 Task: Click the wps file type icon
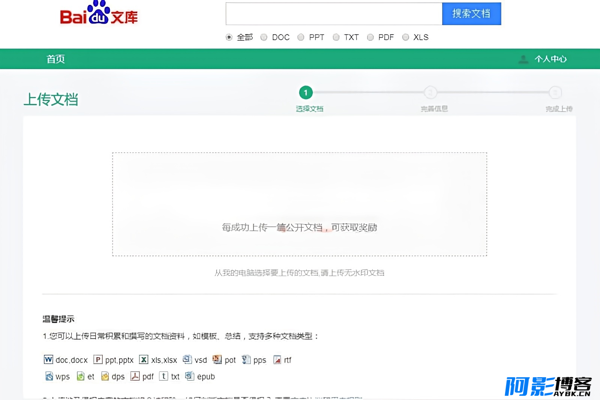click(x=49, y=376)
